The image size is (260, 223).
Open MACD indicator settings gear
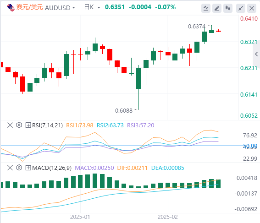(19, 168)
